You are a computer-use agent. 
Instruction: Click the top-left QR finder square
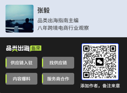point(86,49)
